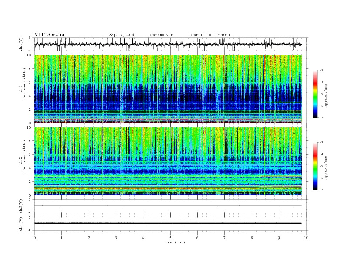Click the "-3" tick on ch.1 color bar
Viewport: 345px width, 267px height.
tap(321, 70)
